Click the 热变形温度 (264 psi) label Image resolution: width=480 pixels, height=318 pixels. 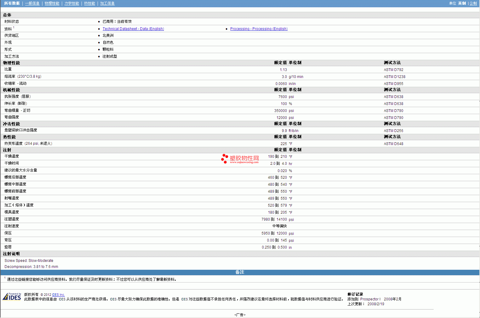[x=28, y=144]
